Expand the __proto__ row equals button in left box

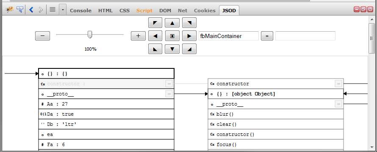pyautogui.click(x=169, y=94)
